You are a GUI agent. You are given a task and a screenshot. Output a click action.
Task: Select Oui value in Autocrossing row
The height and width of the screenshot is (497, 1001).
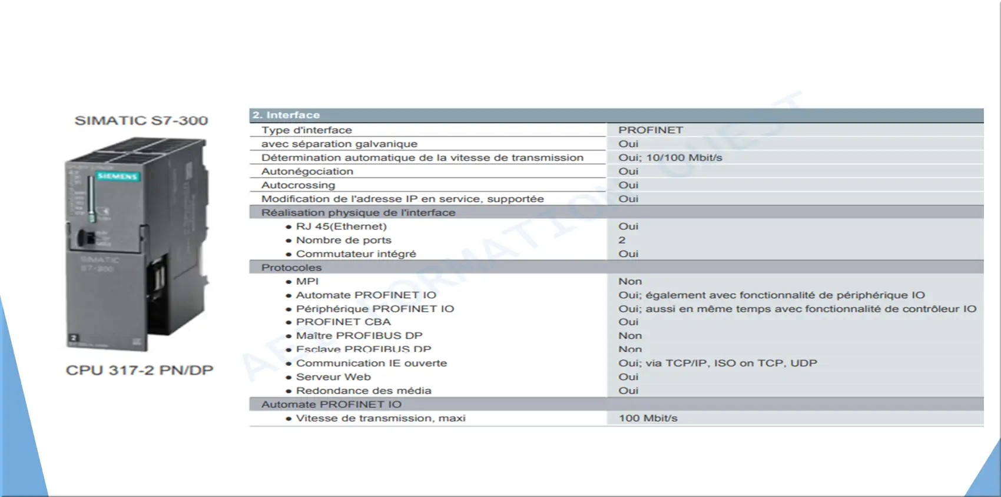[628, 185]
